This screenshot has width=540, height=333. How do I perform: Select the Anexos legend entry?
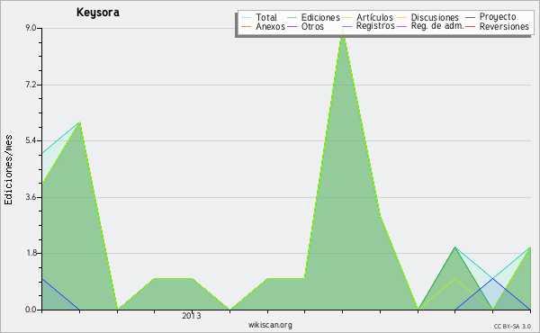click(263, 26)
